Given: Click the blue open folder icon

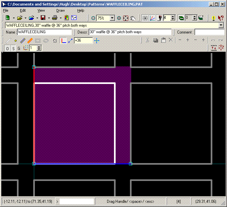Looking at the screenshot, I should pyautogui.click(x=31, y=18).
